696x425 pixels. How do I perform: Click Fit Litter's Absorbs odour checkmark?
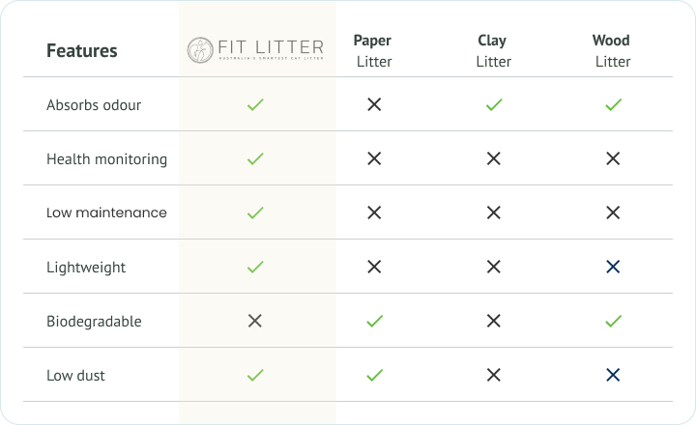point(255,104)
